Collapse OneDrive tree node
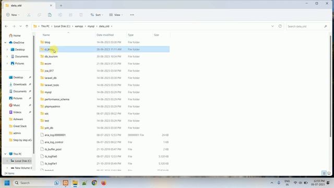The width and height of the screenshot is (334, 188). 5,43
